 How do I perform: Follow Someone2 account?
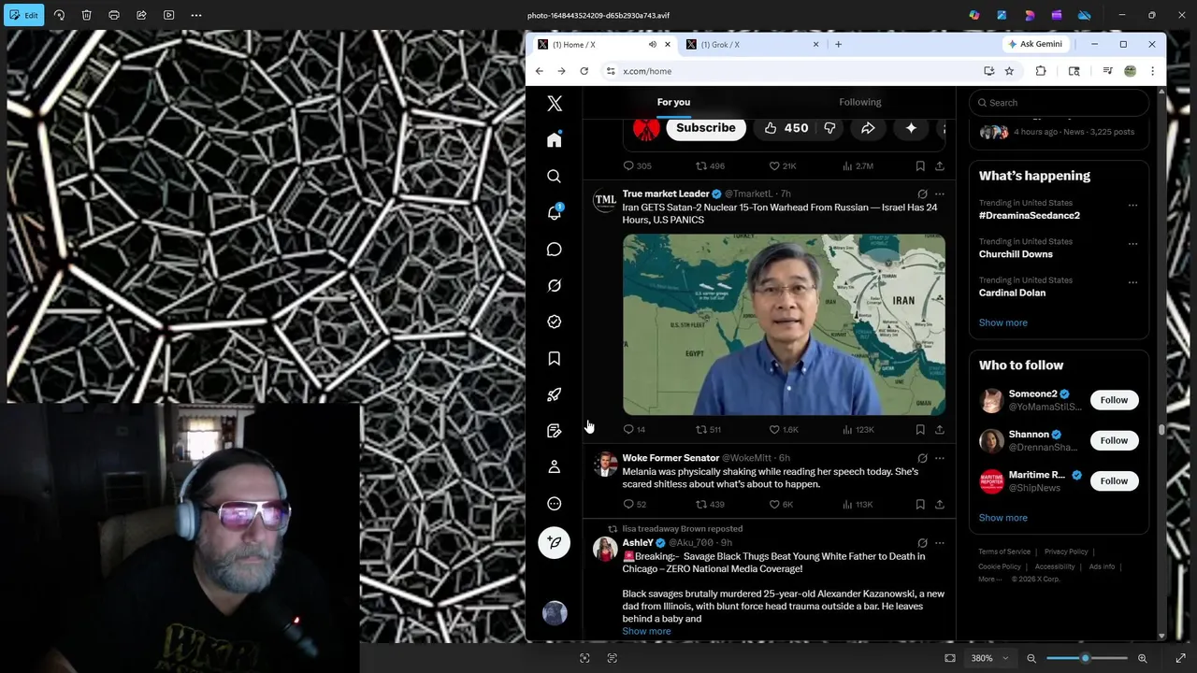1114,400
